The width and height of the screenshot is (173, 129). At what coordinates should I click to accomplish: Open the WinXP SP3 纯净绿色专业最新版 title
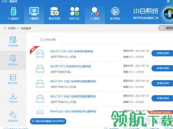71,66
